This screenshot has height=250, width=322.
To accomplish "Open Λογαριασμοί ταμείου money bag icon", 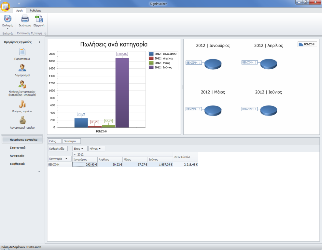I will point(22,120).
